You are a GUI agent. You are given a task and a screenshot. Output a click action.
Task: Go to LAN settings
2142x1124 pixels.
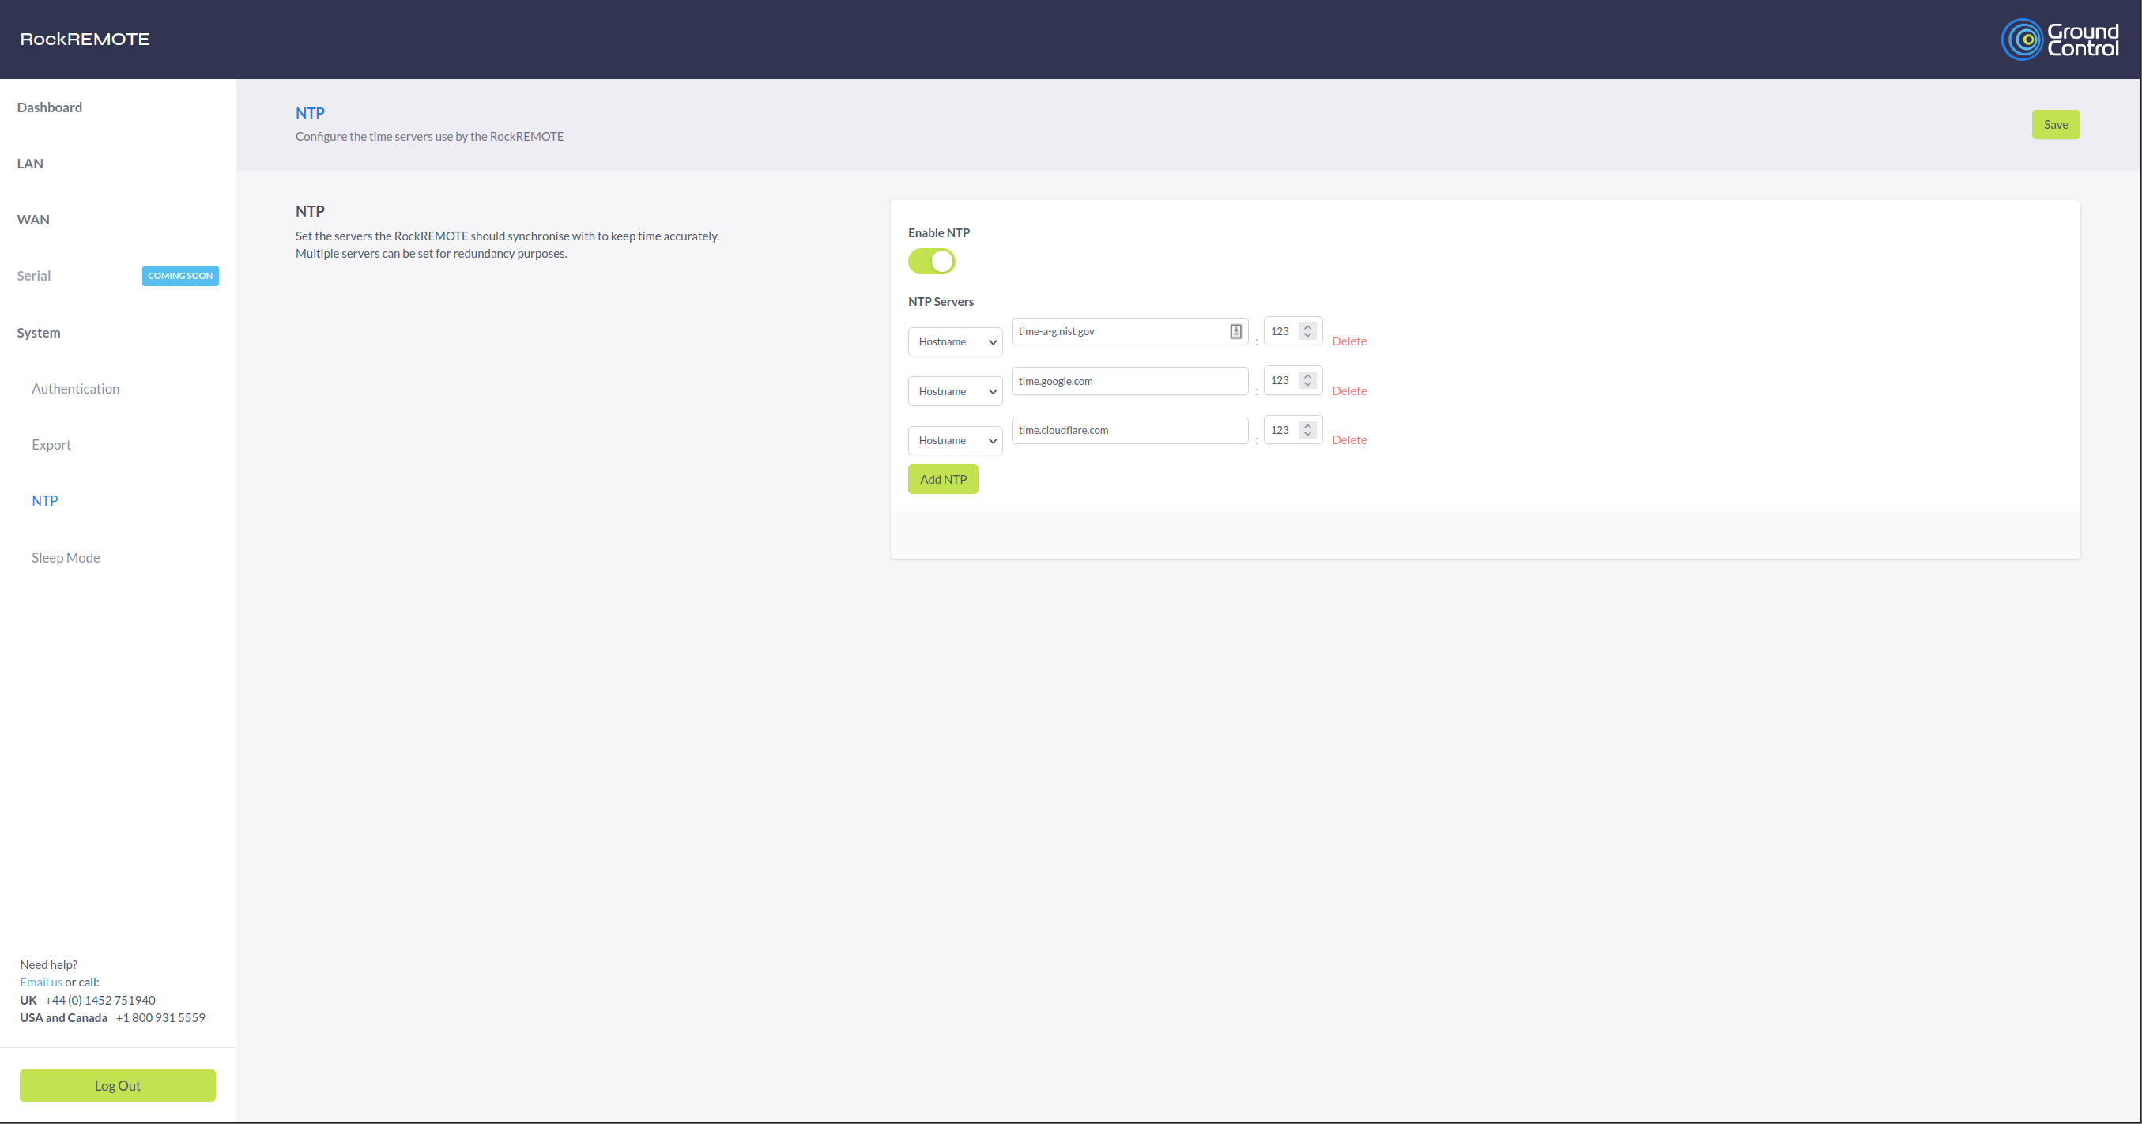[x=30, y=164]
